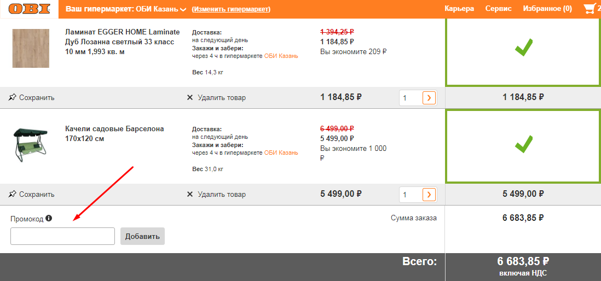This screenshot has width=601, height=281.
Task: Open the Карьера menu item
Action: click(x=459, y=8)
